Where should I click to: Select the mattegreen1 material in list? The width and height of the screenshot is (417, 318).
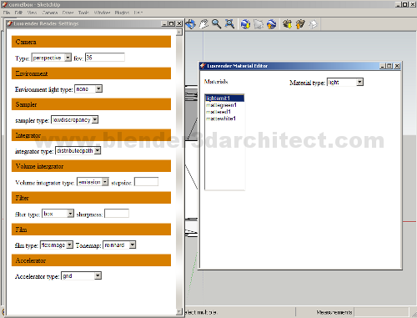pyautogui.click(x=221, y=105)
